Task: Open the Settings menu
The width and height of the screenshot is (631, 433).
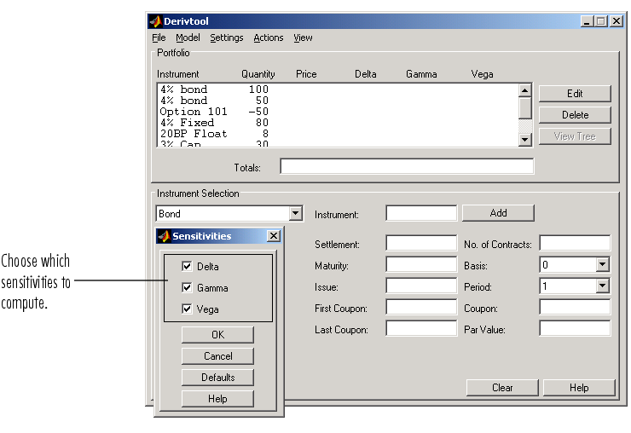Action: click(227, 38)
